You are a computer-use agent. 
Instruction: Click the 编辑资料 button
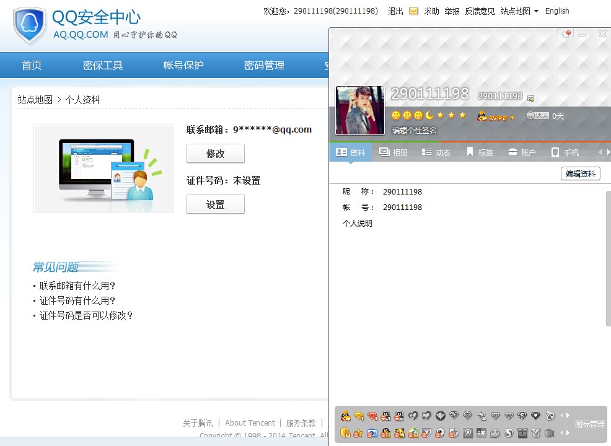tap(581, 173)
